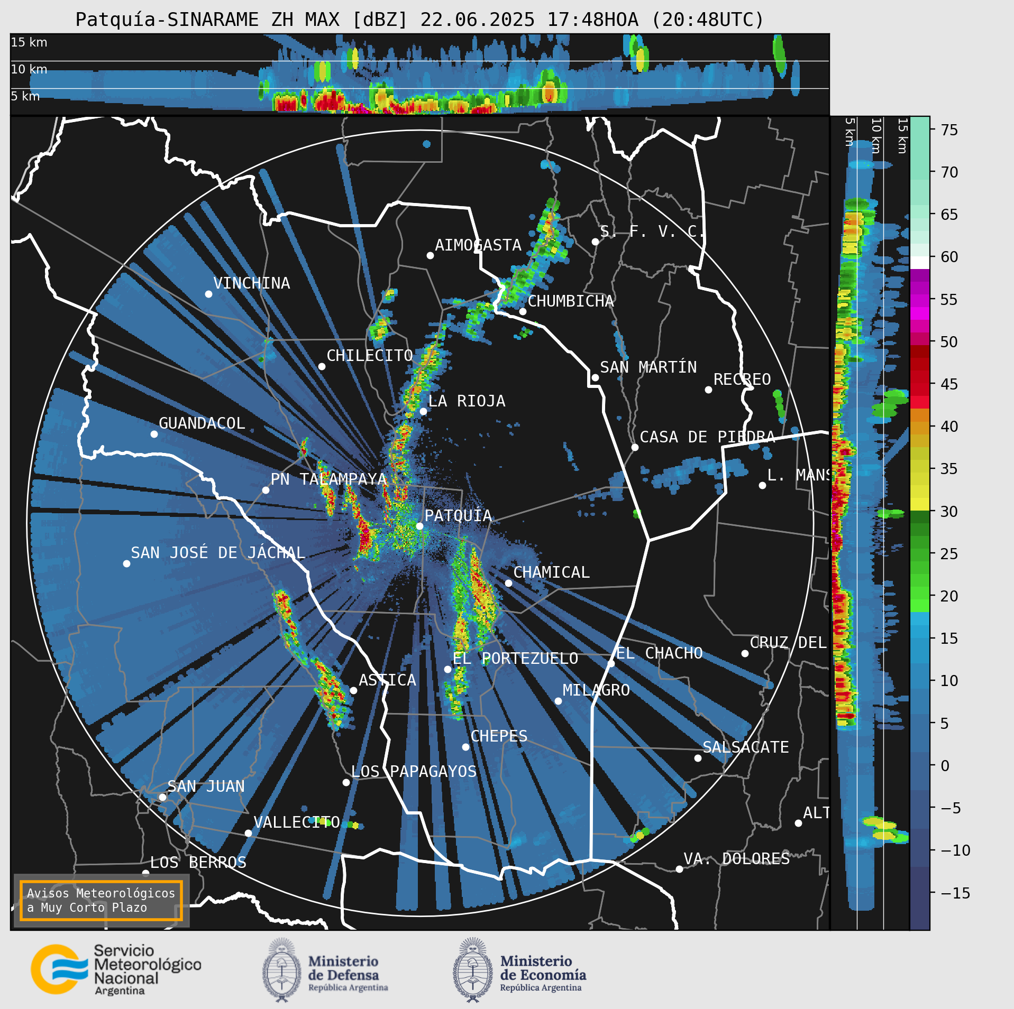Screen dimensions: 1014x1009
Task: Click the Avisos Meteorológicos a Muy Corto Plazo box
Action: [x=101, y=901]
